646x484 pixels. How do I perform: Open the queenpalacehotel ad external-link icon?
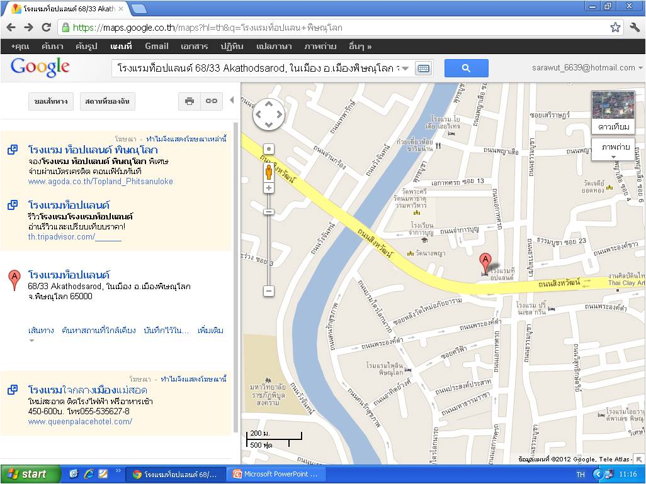tap(13, 390)
